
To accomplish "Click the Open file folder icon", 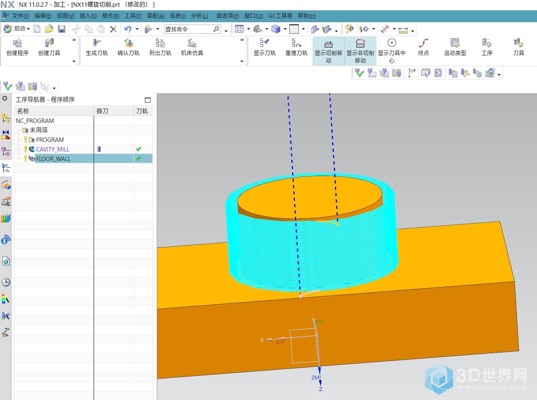I will pos(49,29).
